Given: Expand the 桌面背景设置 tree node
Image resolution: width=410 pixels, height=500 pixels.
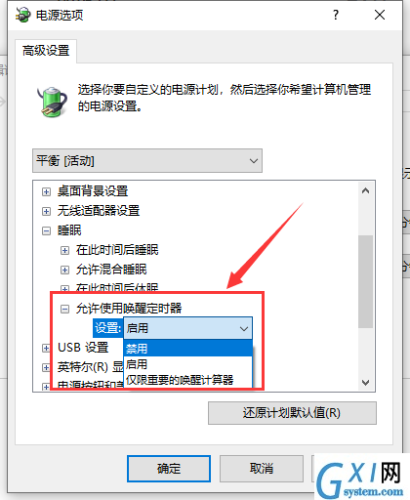Looking at the screenshot, I should coord(46,191).
